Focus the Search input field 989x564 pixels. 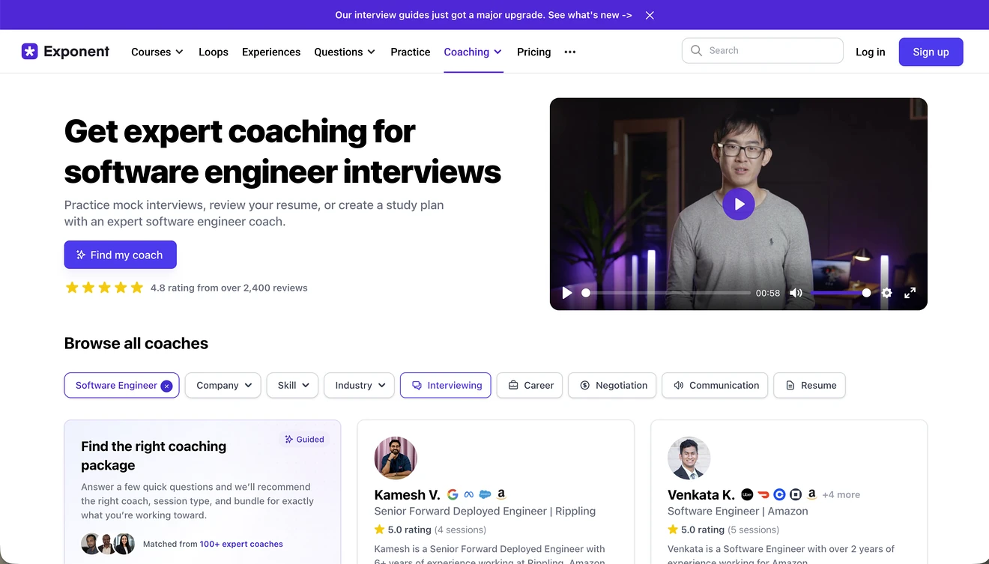(x=763, y=50)
